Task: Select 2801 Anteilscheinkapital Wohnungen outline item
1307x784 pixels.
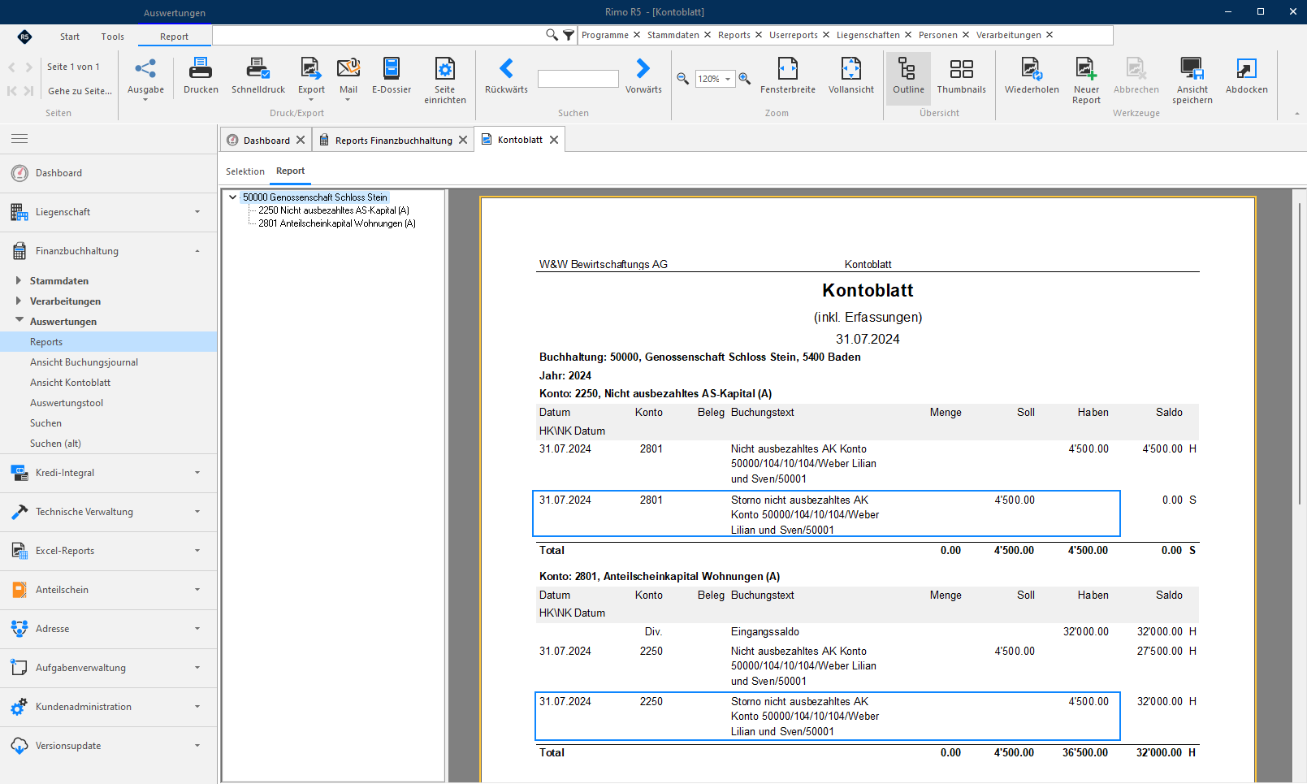Action: 337,223
